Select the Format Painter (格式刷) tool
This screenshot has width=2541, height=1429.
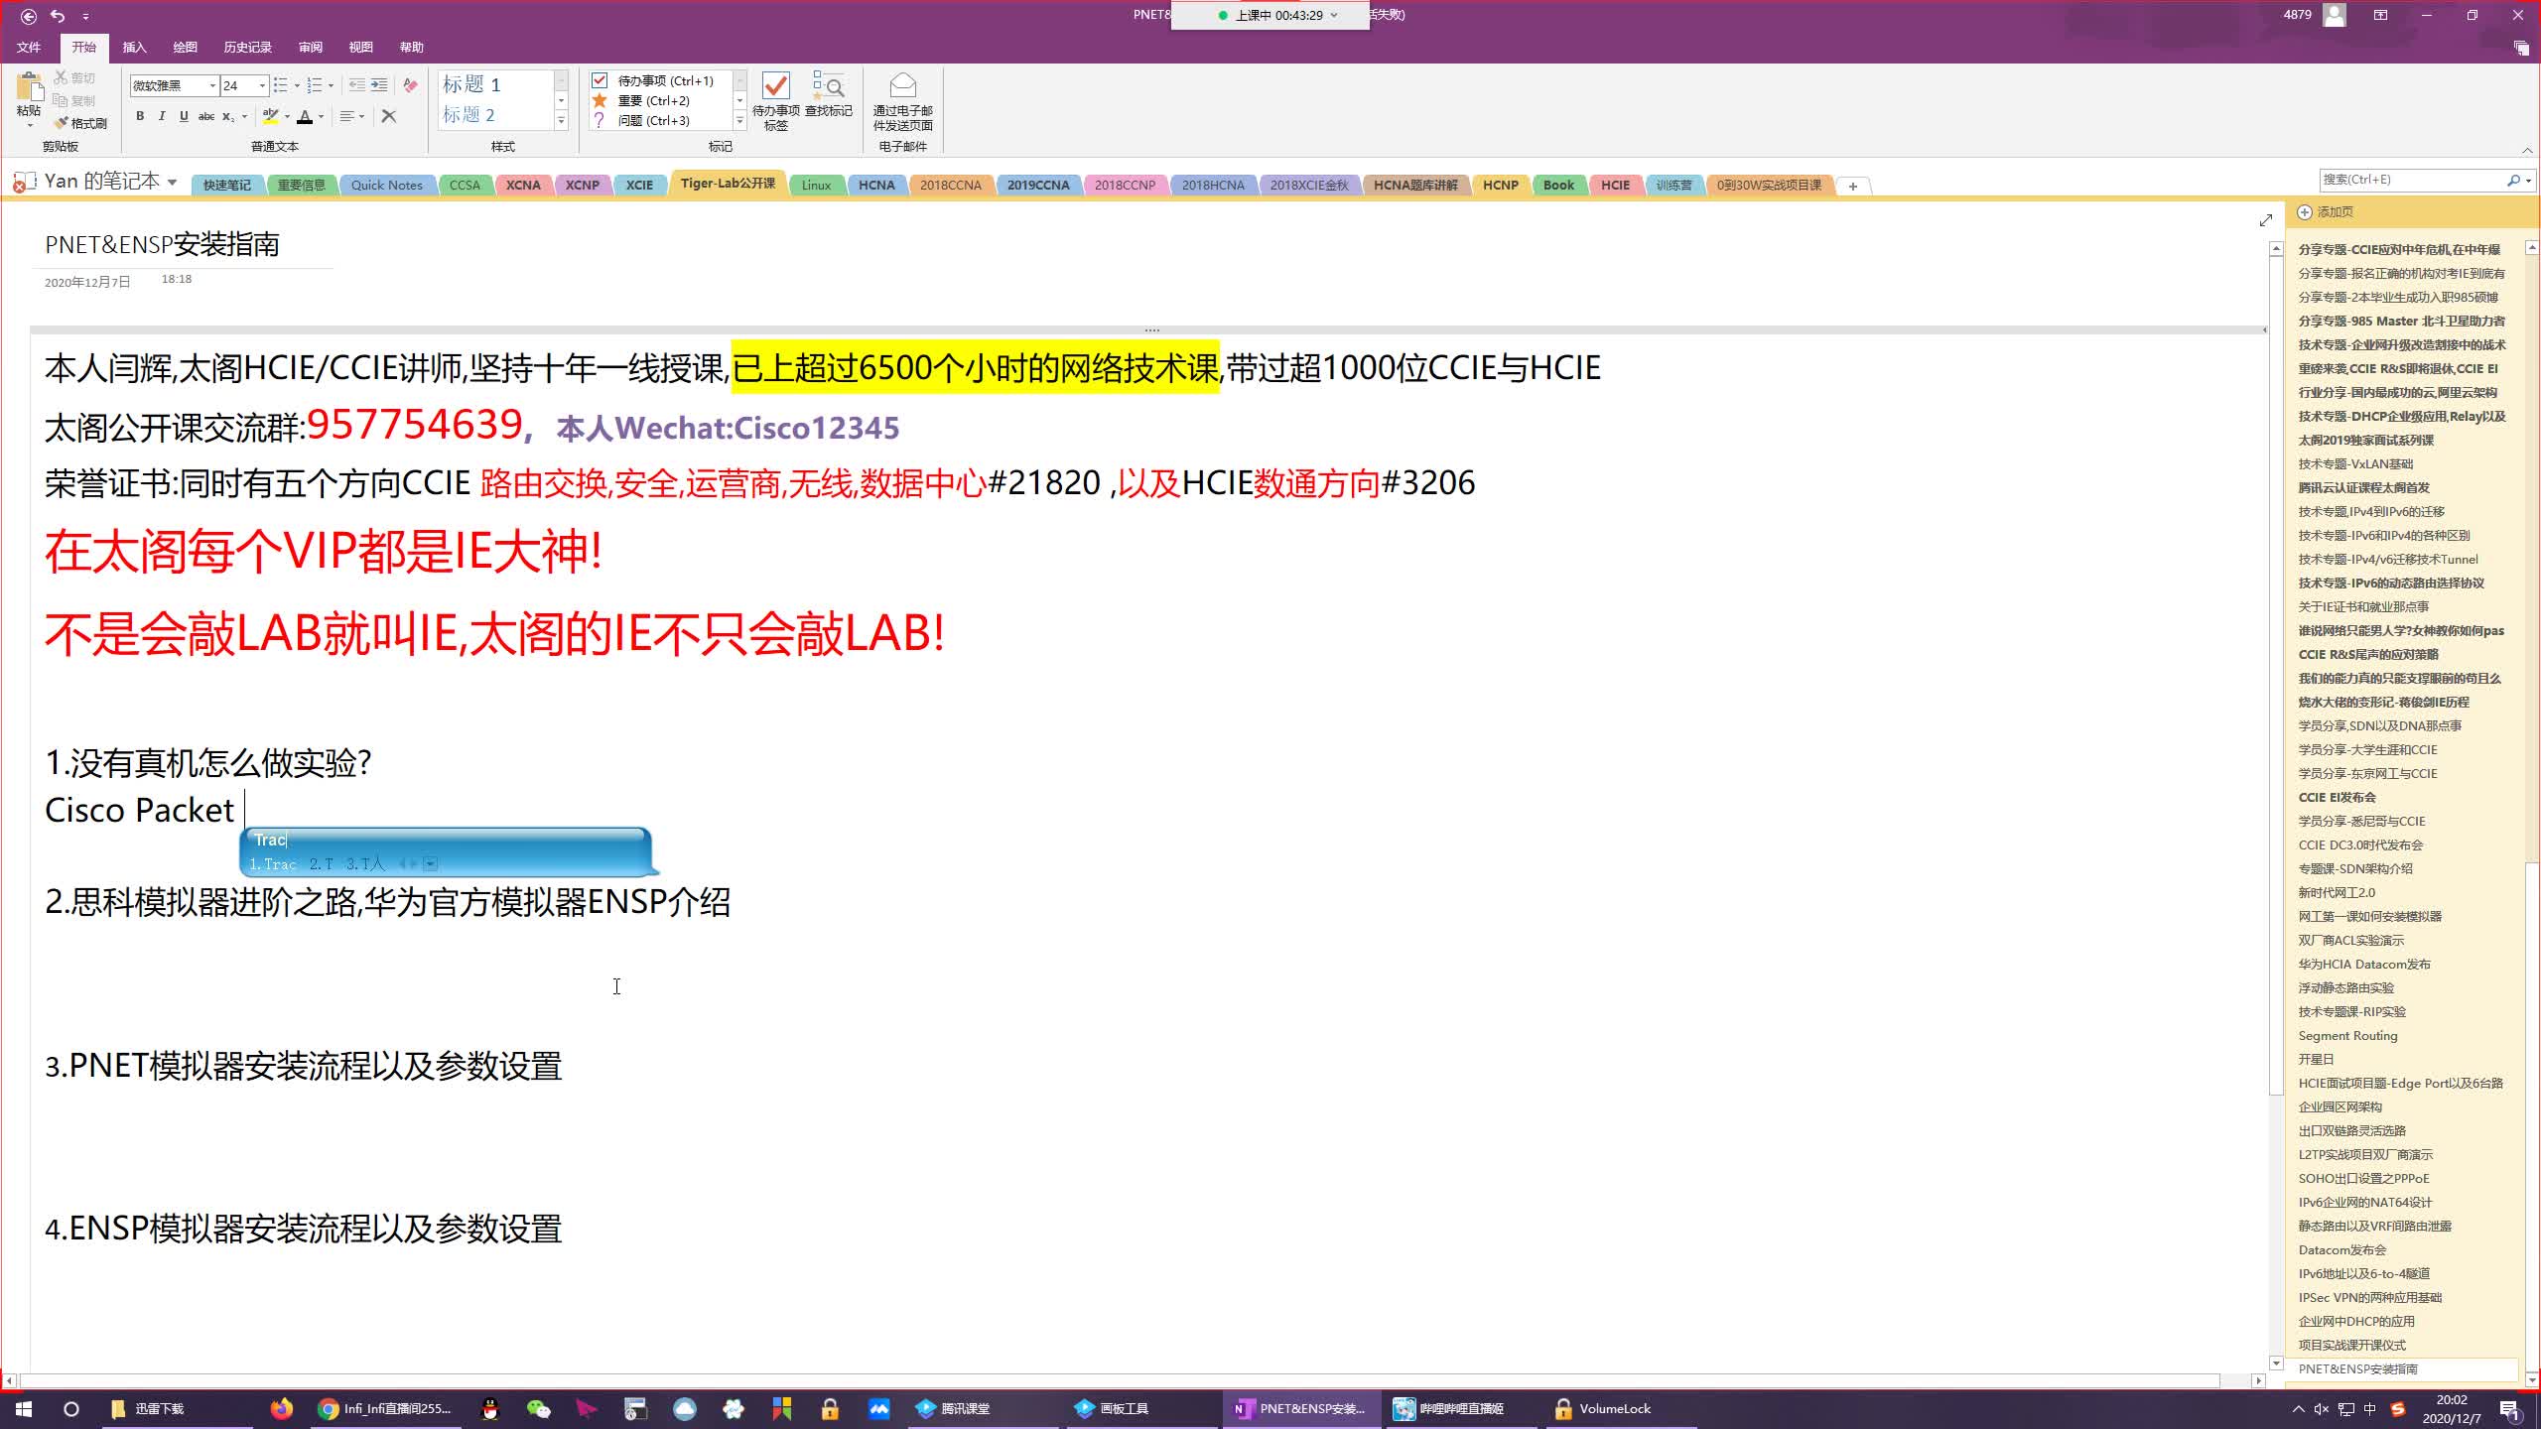coord(80,123)
